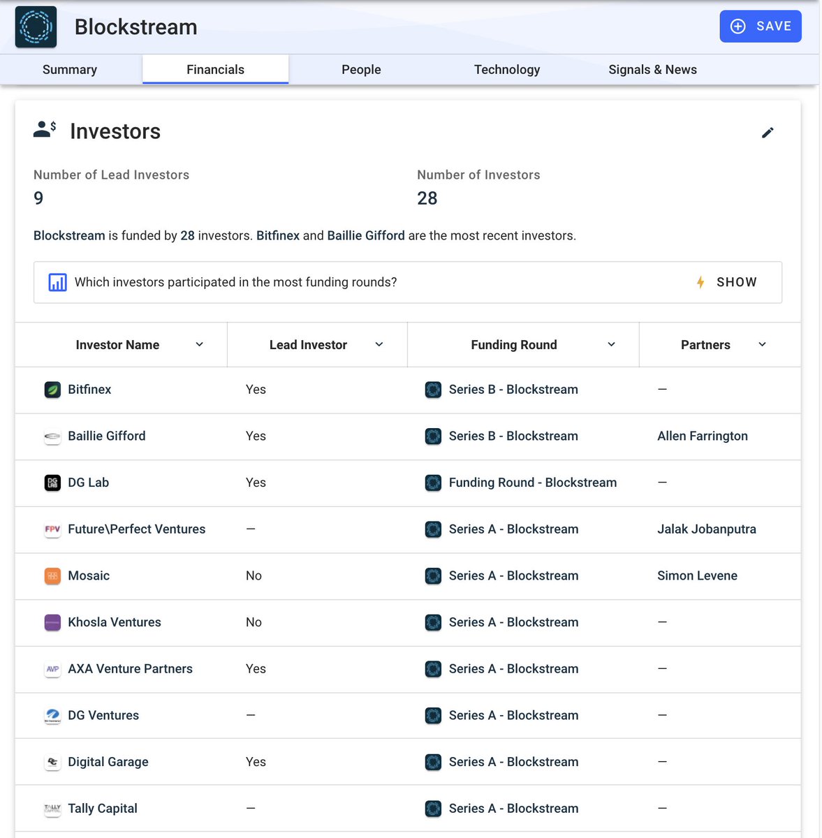This screenshot has height=838, width=822.
Task: Click the Blockstream icon in the Baillie Gifford row
Action: [433, 436]
